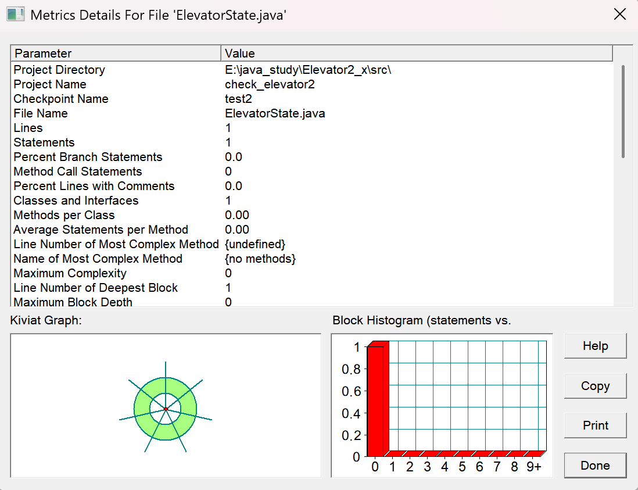The width and height of the screenshot is (638, 490).
Task: Select the Maximum Complexity row
Action: point(313,273)
